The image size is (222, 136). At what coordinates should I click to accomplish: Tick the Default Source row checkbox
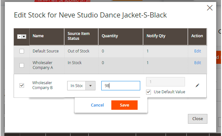point(22,51)
